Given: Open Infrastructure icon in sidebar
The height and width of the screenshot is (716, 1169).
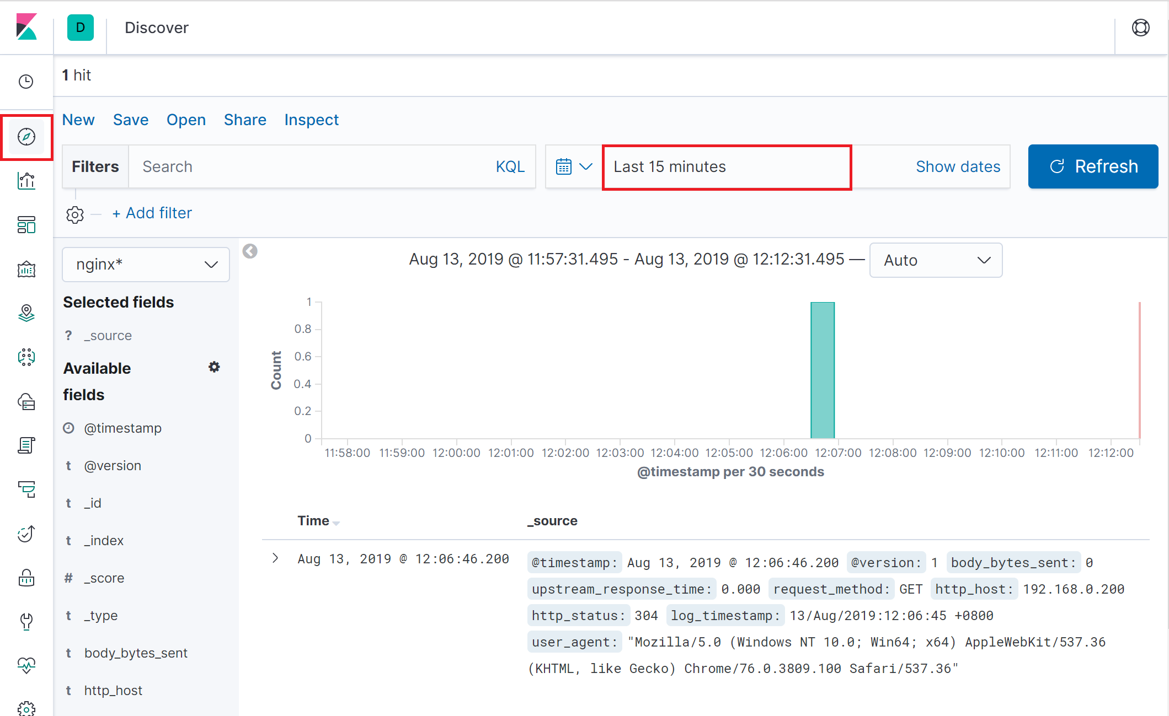Looking at the screenshot, I should (x=26, y=401).
